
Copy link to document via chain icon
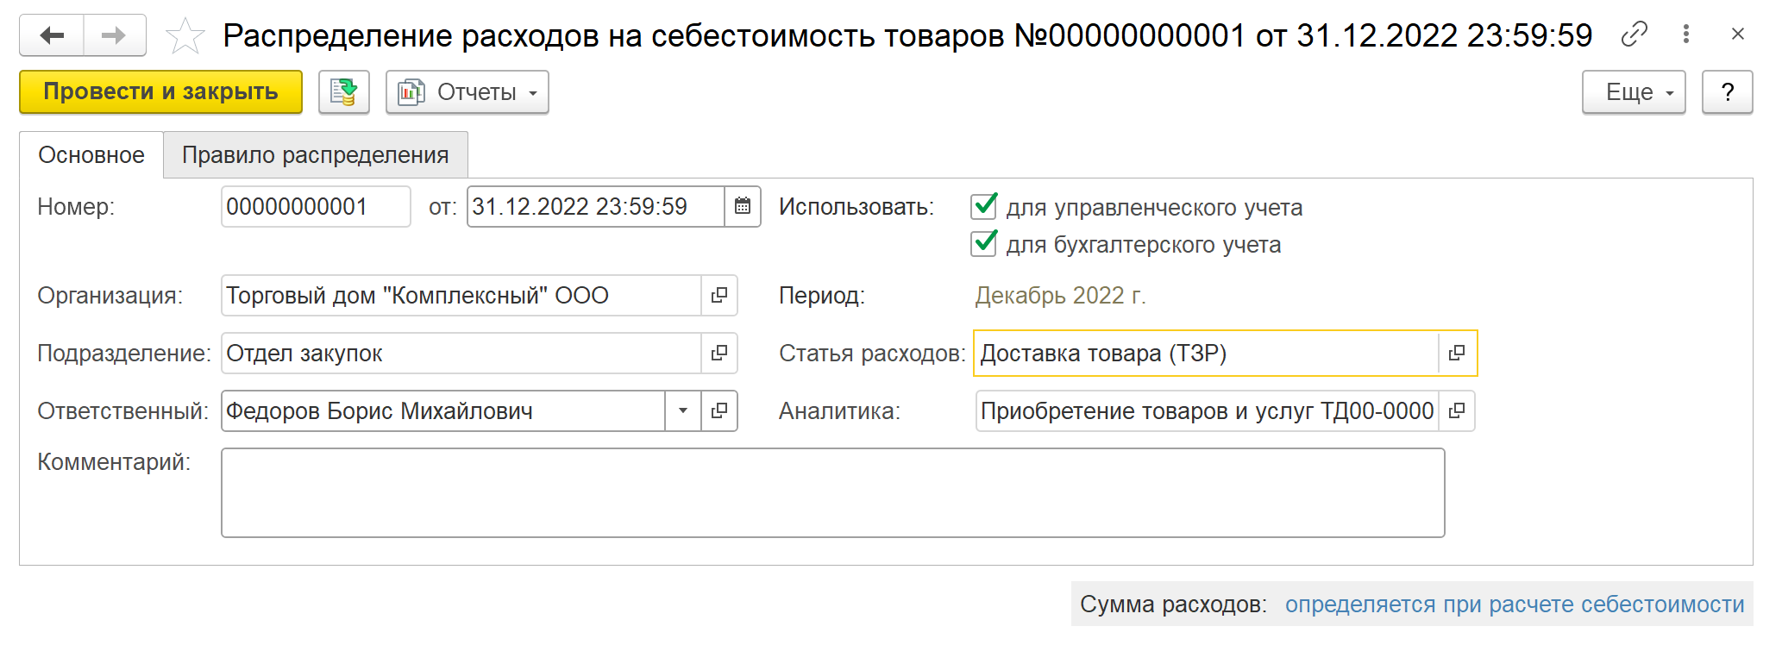point(1634,34)
